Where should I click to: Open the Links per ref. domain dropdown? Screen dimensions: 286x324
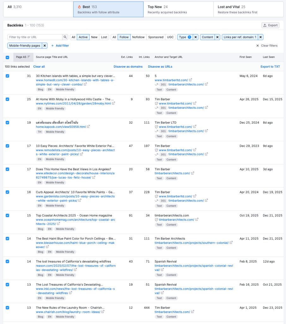[240, 37]
